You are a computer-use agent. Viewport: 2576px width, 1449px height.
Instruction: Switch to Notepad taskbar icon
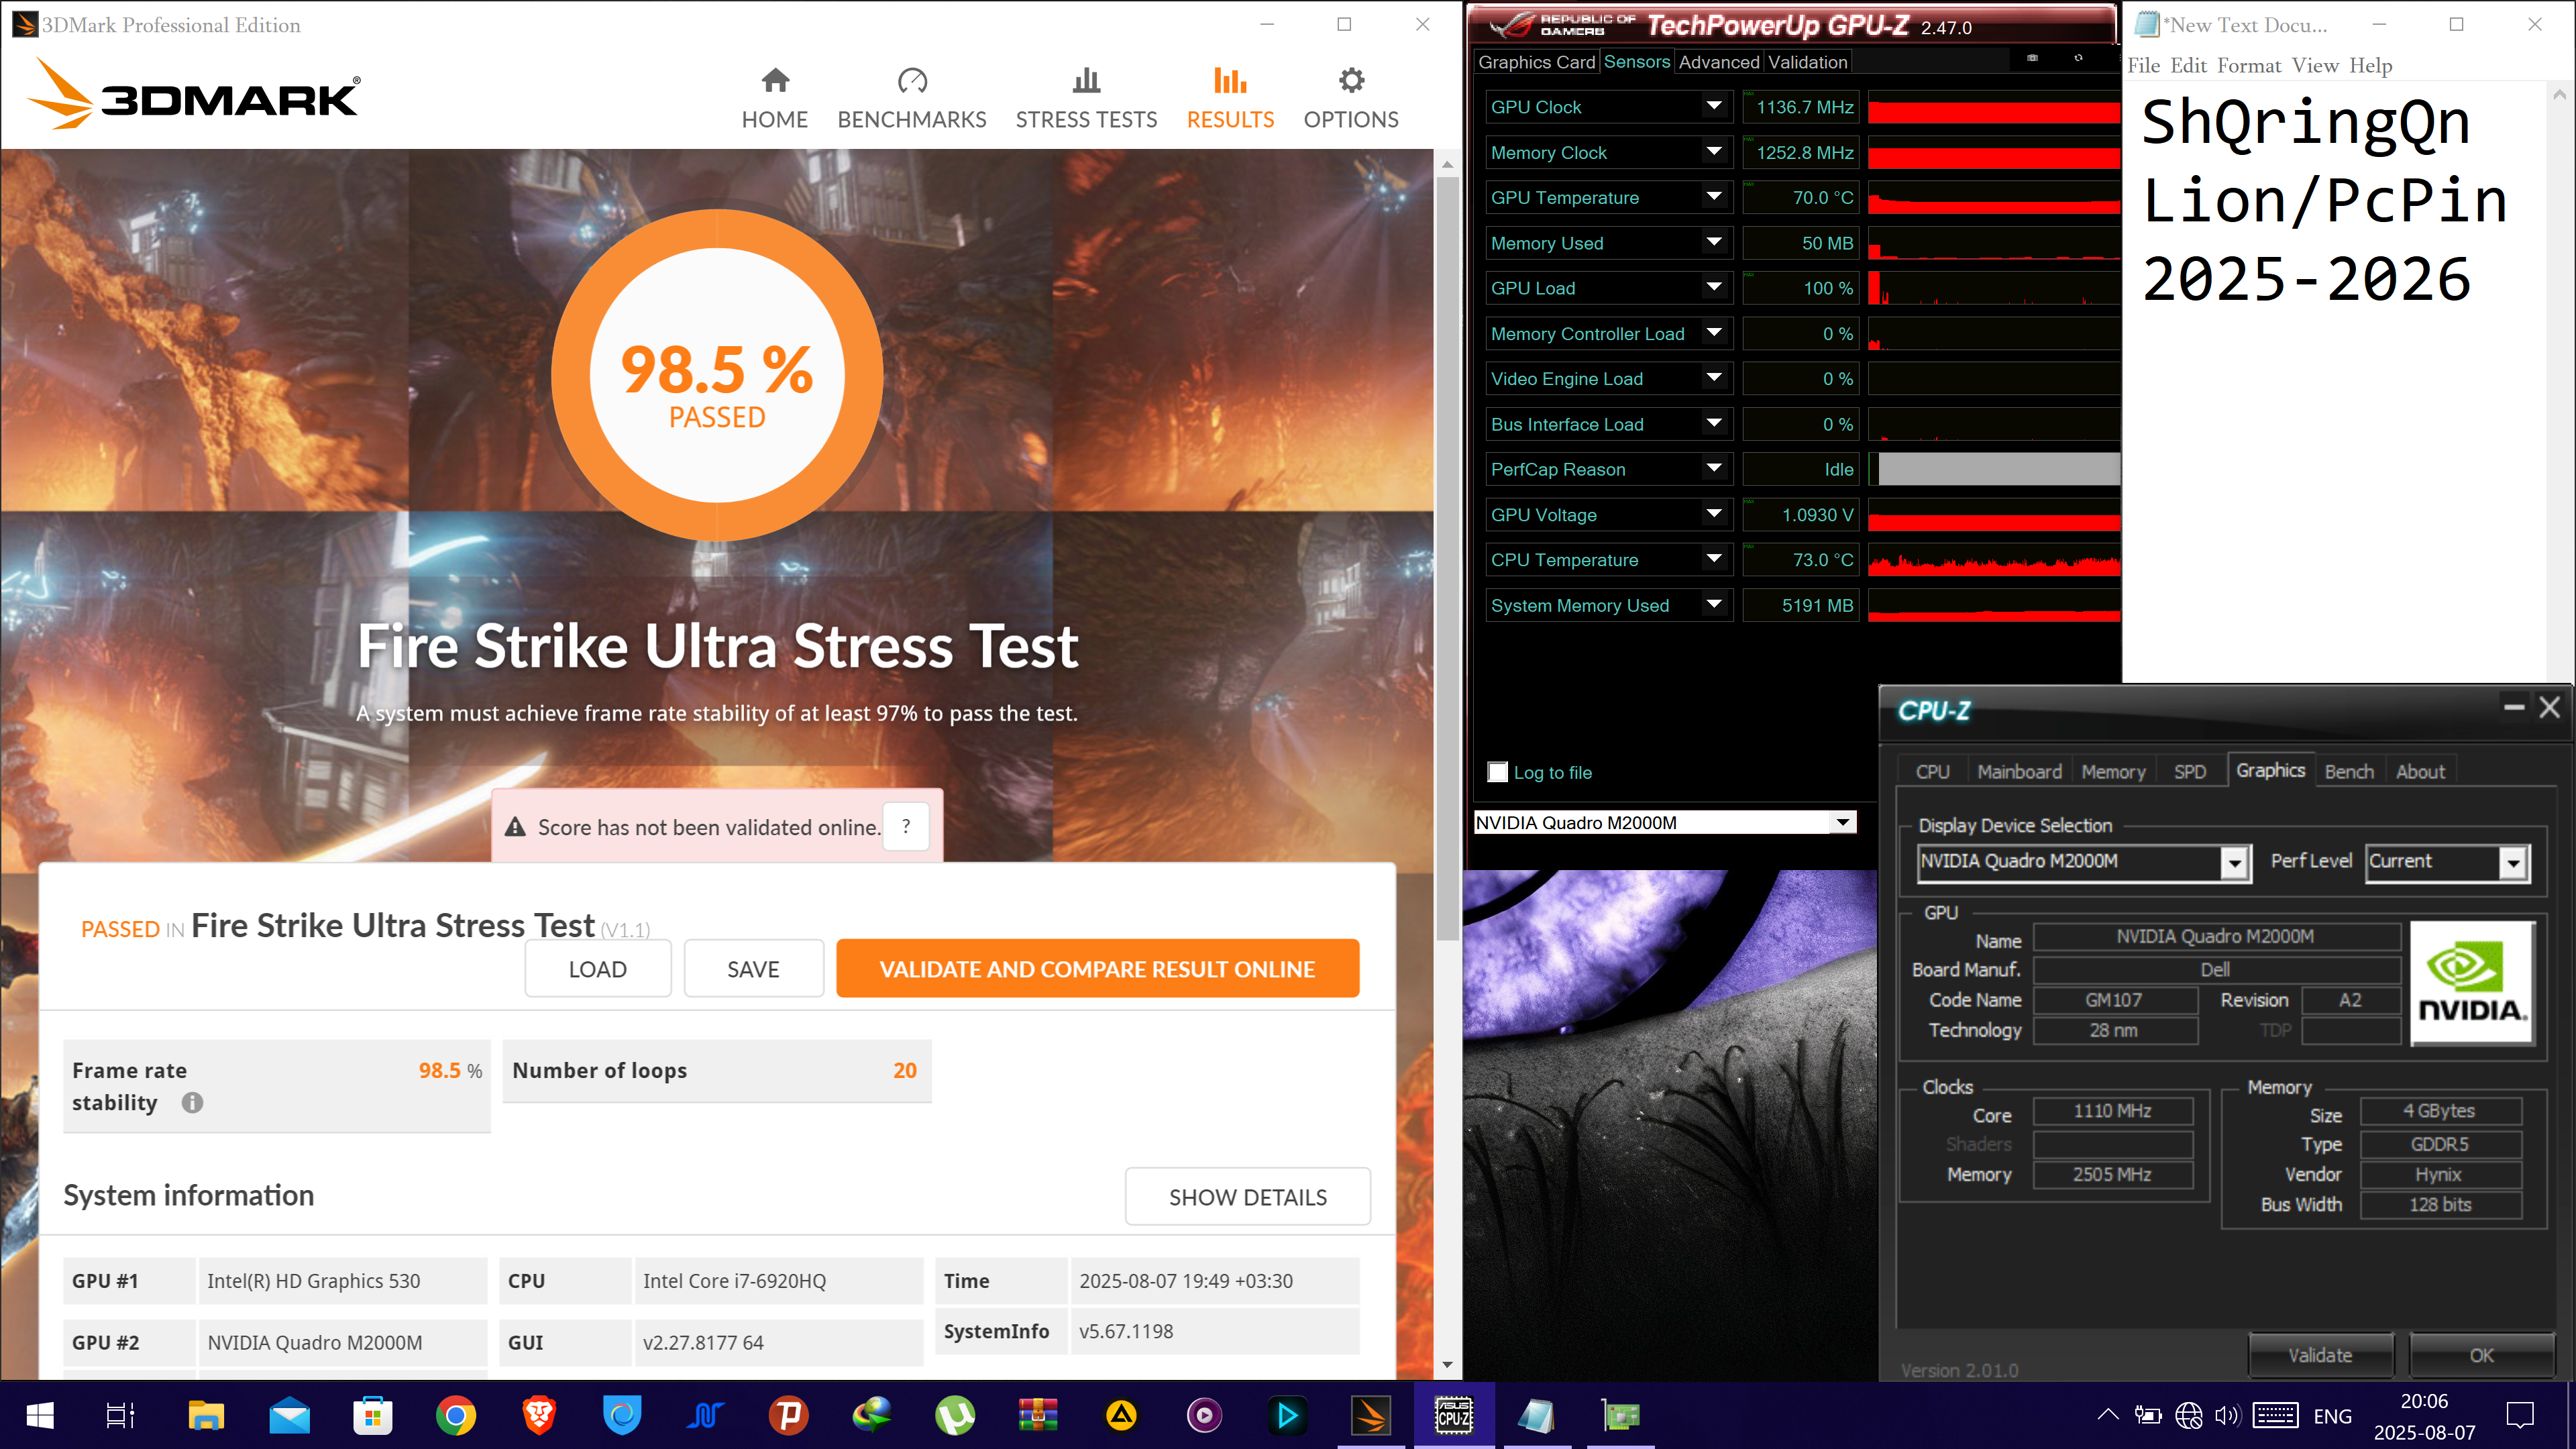click(x=1536, y=1415)
